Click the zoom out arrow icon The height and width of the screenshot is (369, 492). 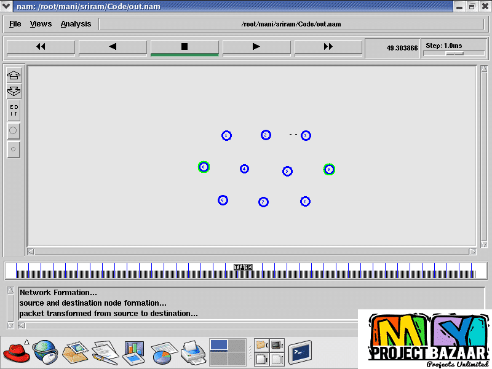(x=14, y=91)
